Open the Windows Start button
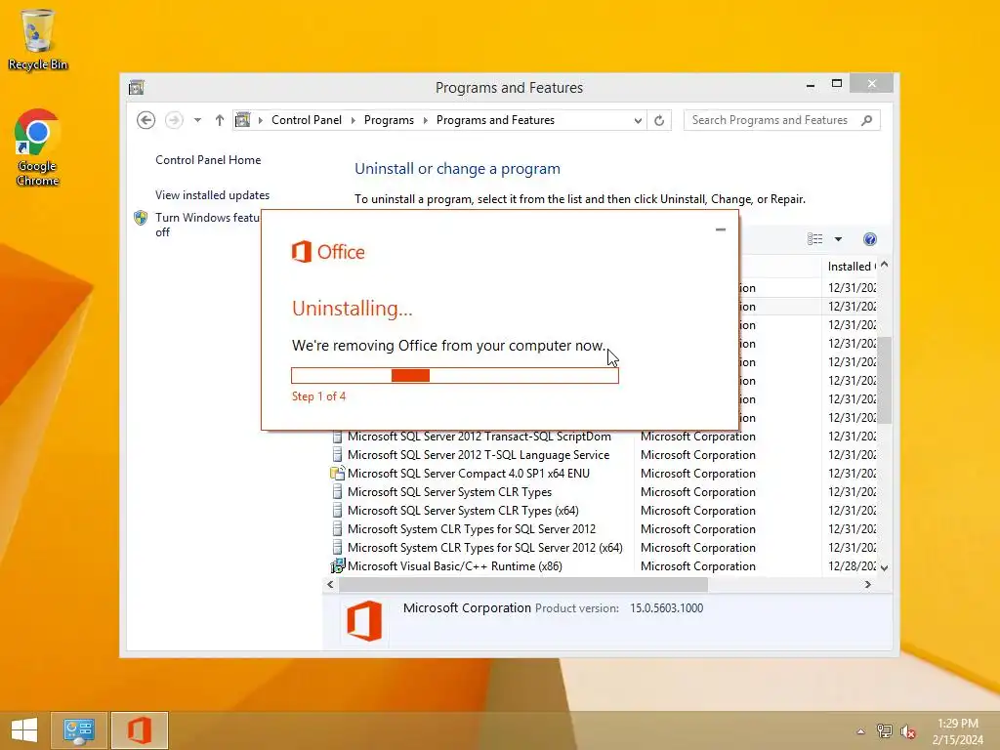 coord(24,730)
